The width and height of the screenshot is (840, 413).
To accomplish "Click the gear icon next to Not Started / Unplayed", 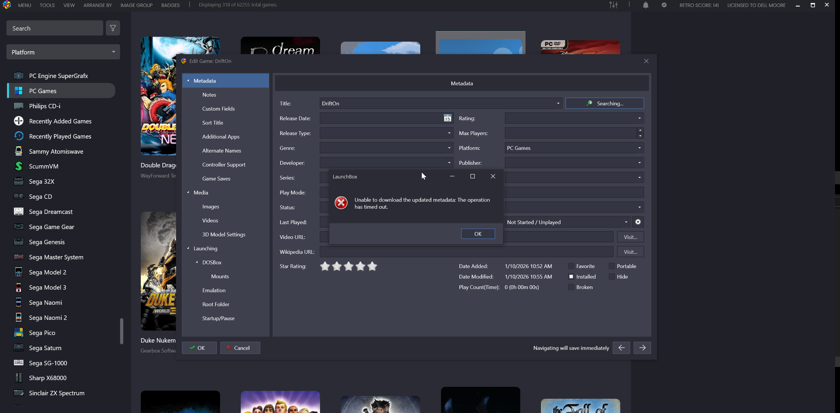I will pos(638,222).
